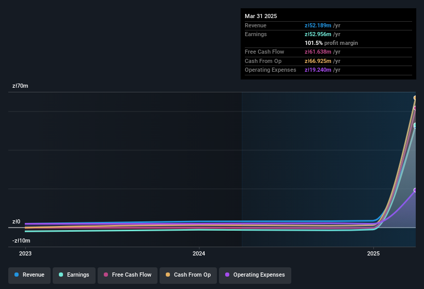Select the purple Operating Expenses data point
The width and height of the screenshot is (424, 289).
click(x=415, y=190)
